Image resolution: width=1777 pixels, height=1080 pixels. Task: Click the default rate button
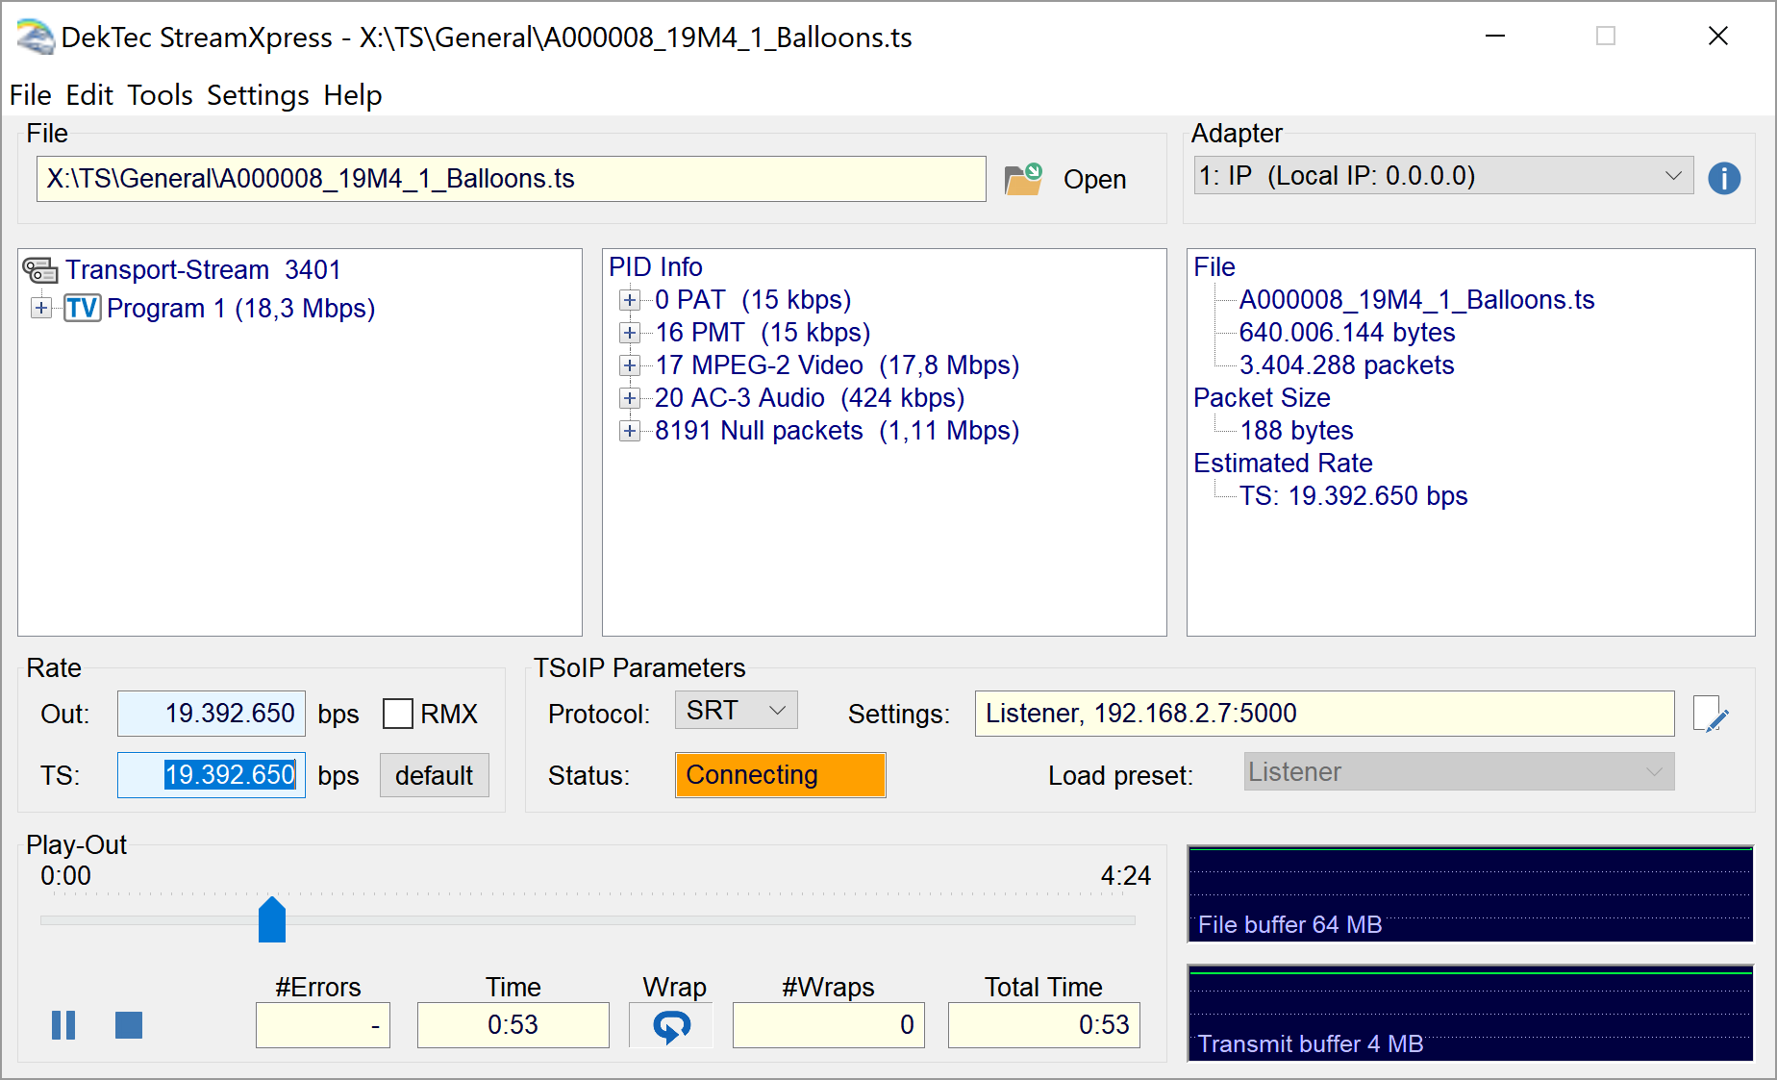point(434,776)
